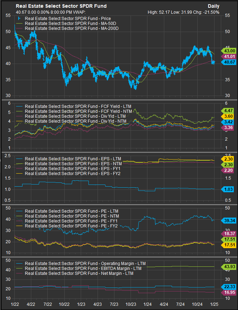
Task: Click the blue 1.03 EPS value tag
Action: tap(228, 189)
